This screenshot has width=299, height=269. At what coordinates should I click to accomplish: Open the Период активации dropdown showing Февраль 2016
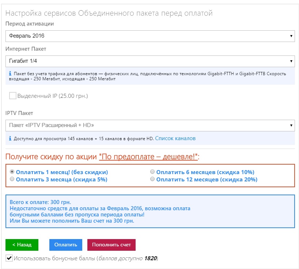click(x=150, y=36)
